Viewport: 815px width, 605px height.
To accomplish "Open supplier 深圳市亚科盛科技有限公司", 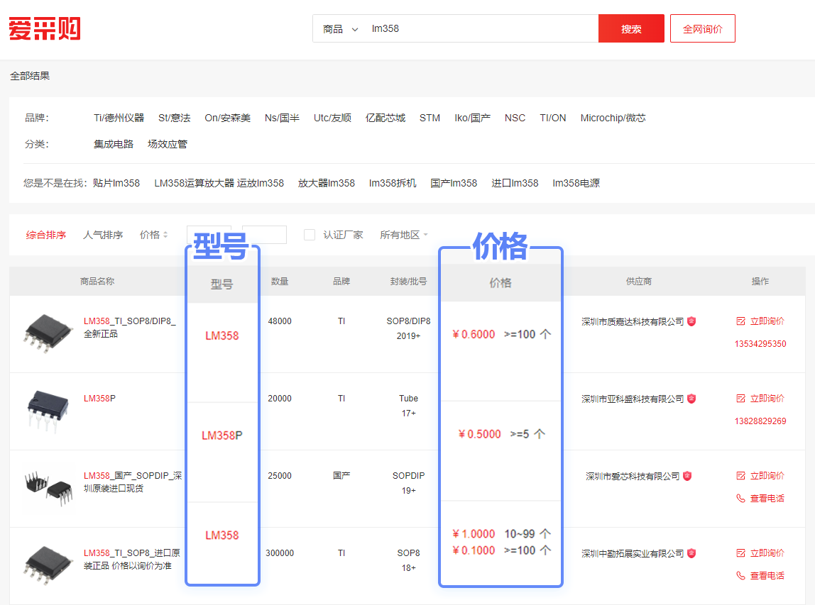I will [x=633, y=399].
